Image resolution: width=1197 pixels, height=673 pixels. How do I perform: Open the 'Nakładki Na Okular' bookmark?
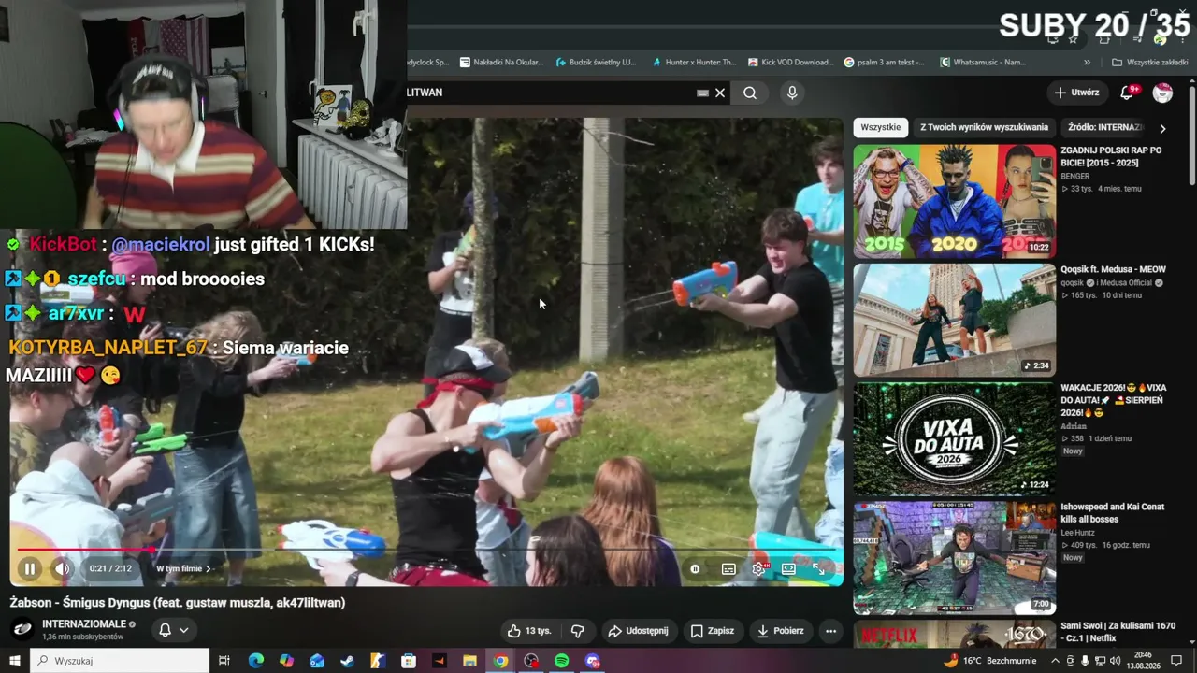tap(501, 63)
